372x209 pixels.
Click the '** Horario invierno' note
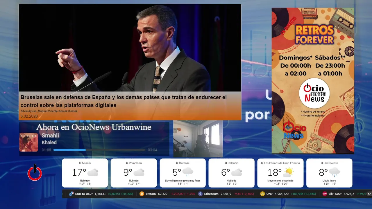tap(313, 116)
